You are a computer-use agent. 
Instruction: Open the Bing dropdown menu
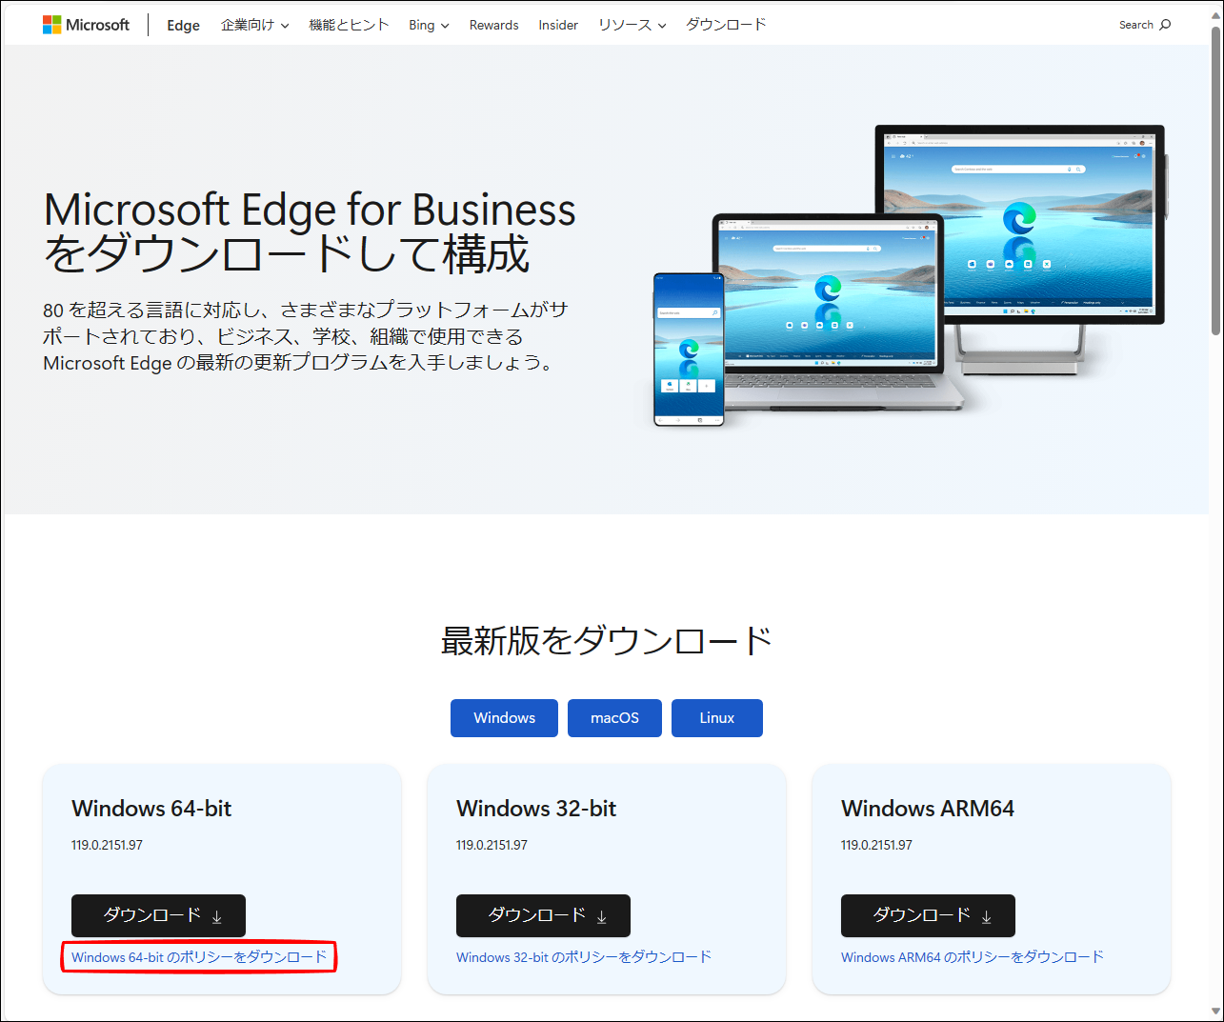tap(429, 25)
